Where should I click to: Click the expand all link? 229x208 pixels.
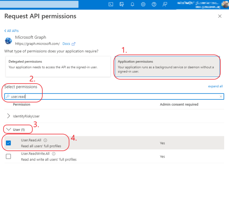(x=215, y=87)
